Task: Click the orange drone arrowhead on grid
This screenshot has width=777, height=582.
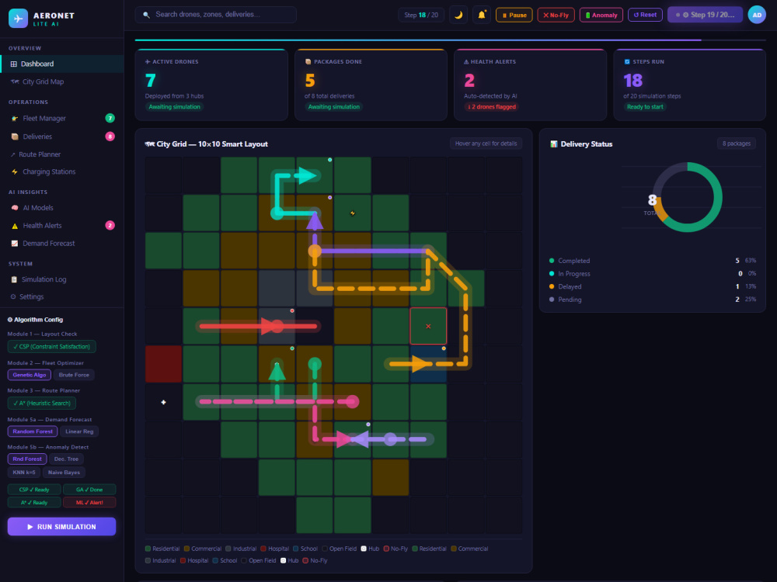Action: click(420, 365)
